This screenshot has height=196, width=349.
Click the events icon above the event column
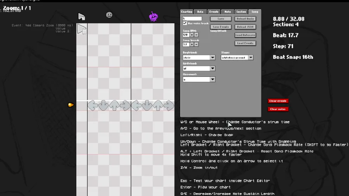click(x=82, y=17)
